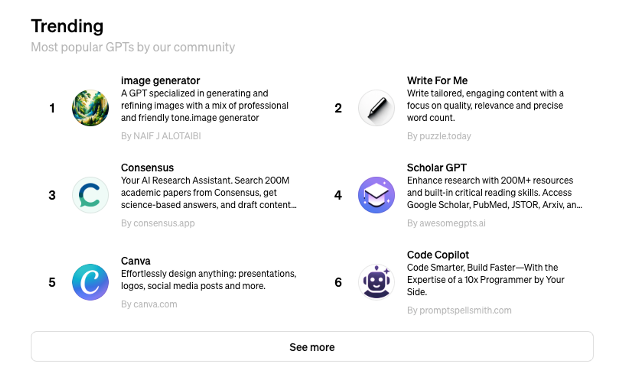Click the Canva gradient logo icon
Screen dimensions: 628x379
pos(90,282)
